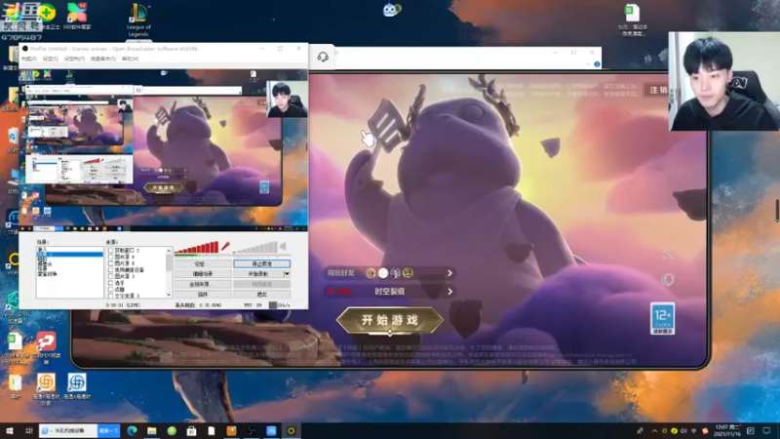Switch to the blue game launcher taskbar icon
Image resolution: width=780 pixels, height=439 pixels.
[x=271, y=430]
